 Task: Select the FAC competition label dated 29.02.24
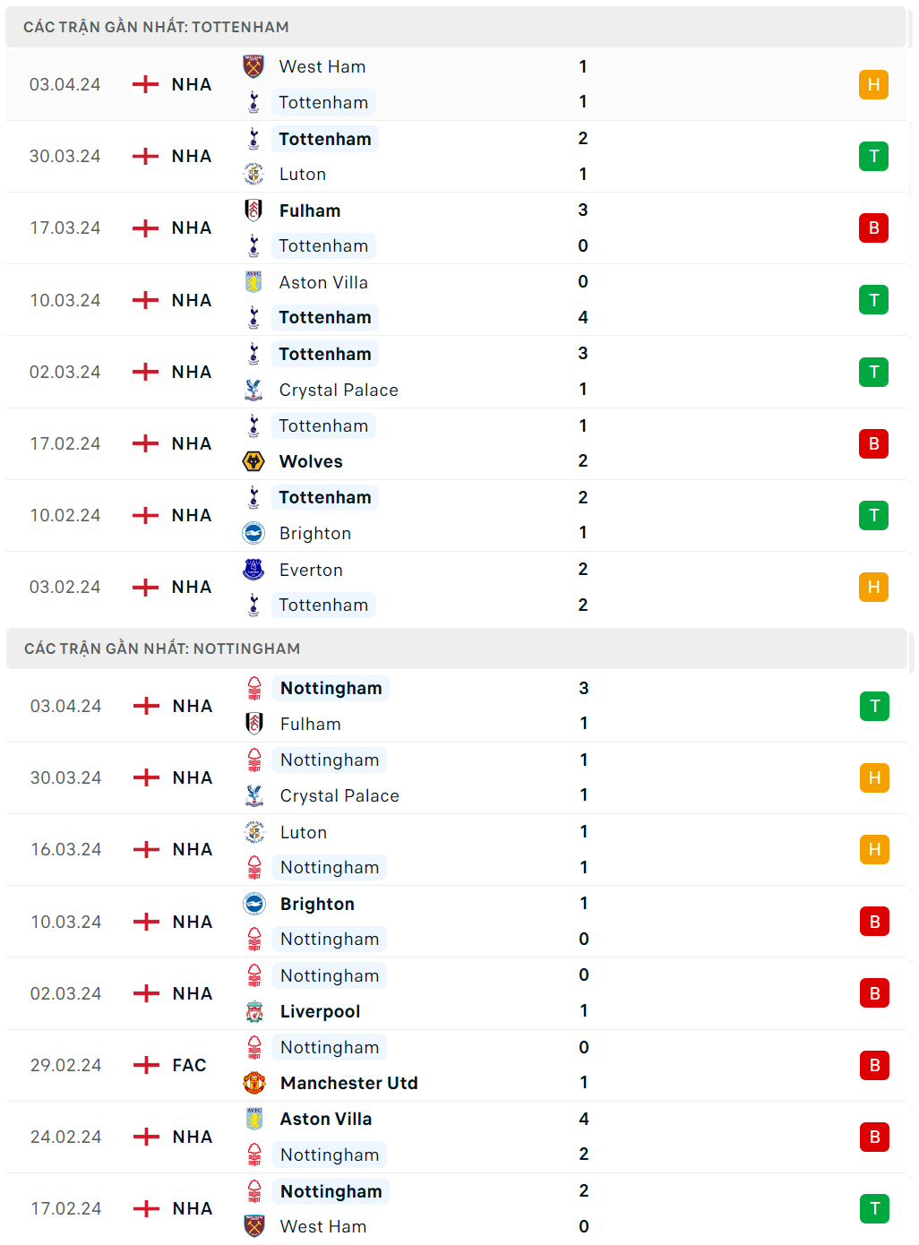[x=189, y=1065]
